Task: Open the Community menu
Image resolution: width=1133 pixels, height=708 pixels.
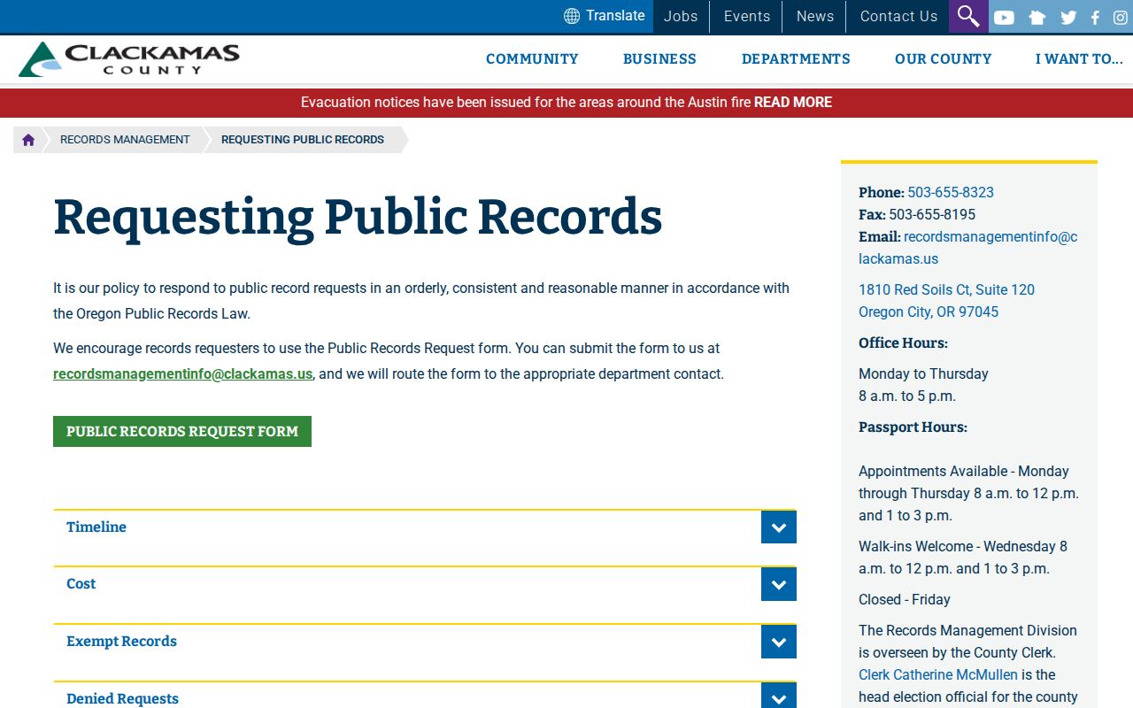Action: [532, 59]
